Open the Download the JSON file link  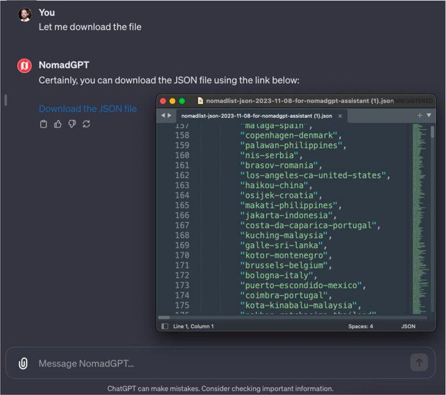click(x=88, y=109)
